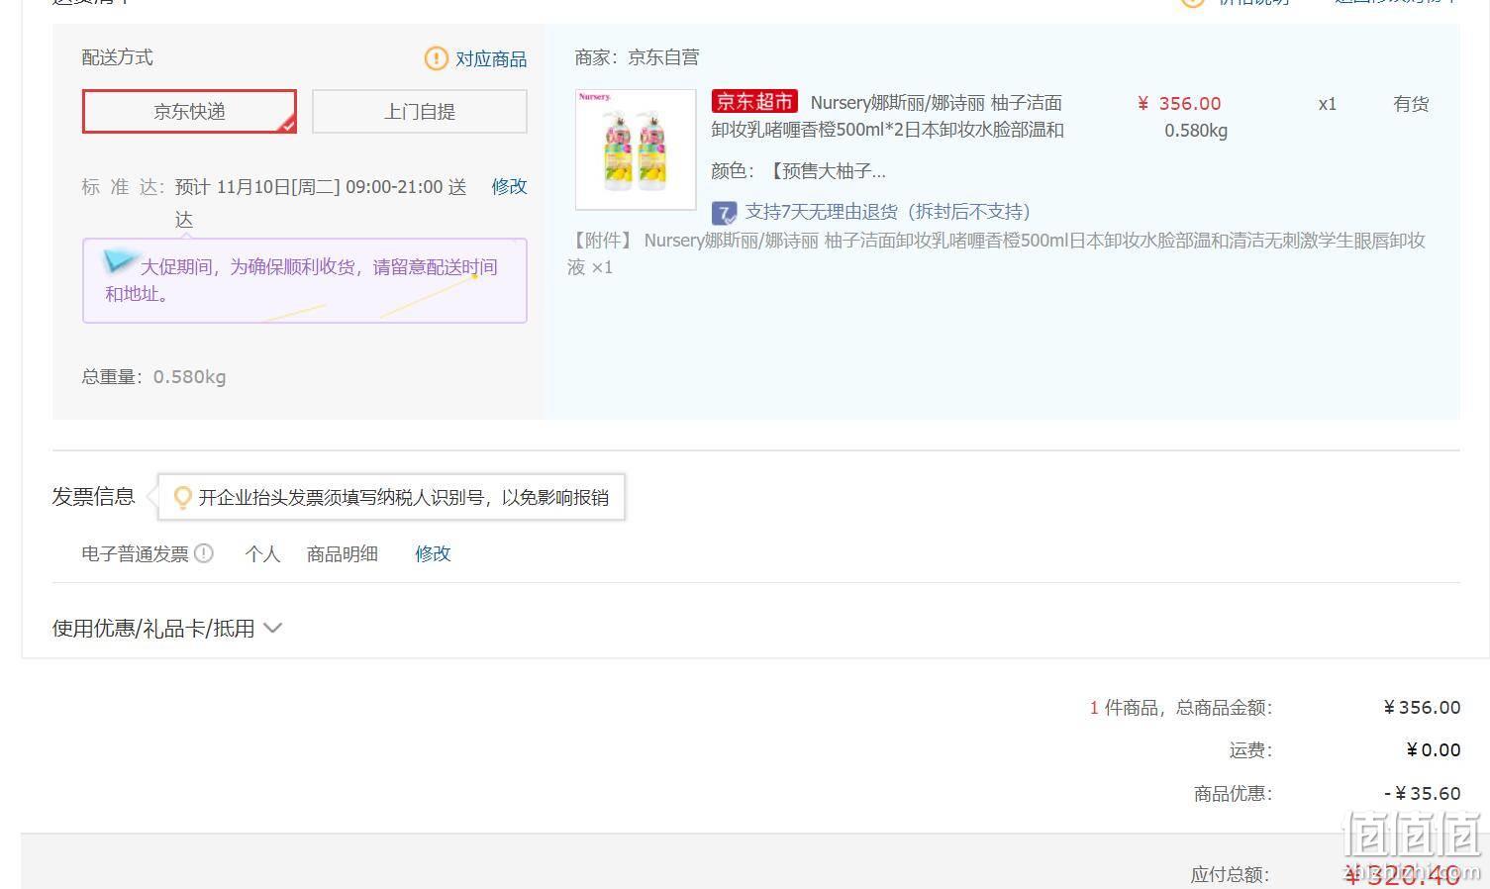Click the ¥356.00 item price
The width and height of the screenshot is (1490, 889).
1179,103
